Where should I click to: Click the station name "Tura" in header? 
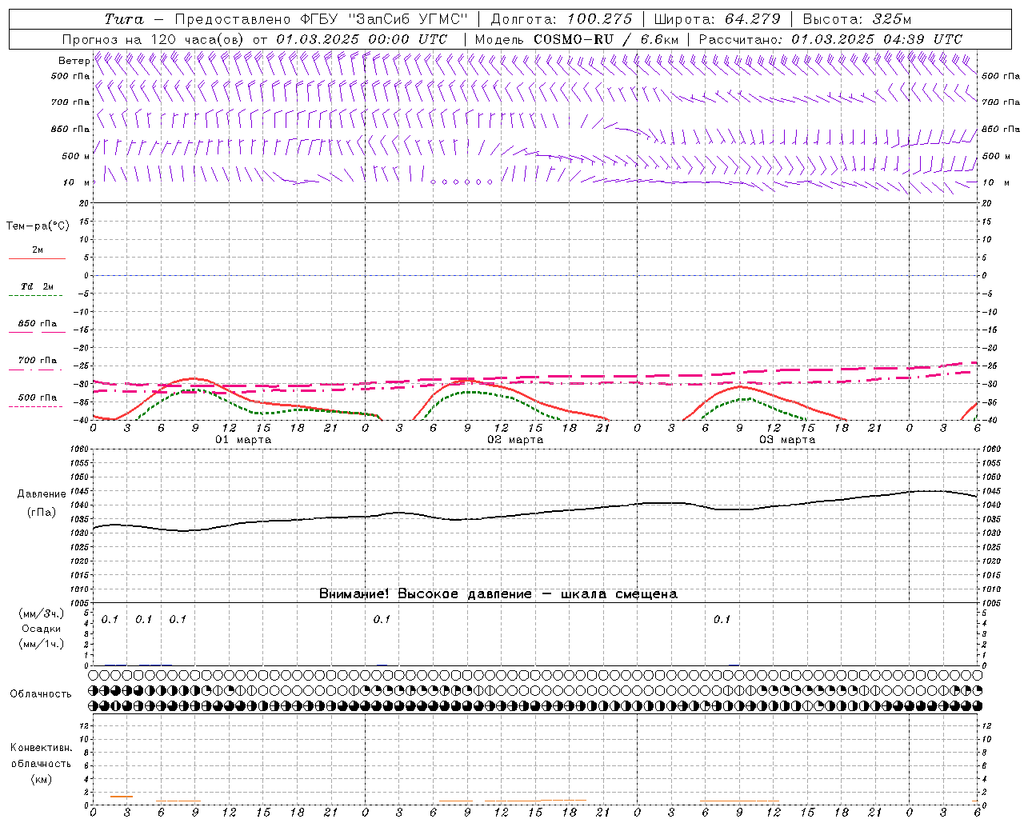click(x=124, y=19)
